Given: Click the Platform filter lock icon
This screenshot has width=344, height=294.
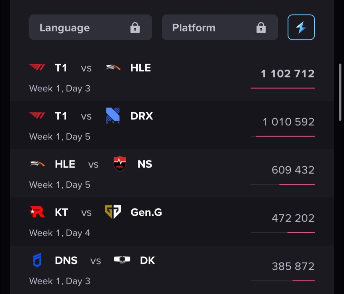Looking at the screenshot, I should 261,28.
